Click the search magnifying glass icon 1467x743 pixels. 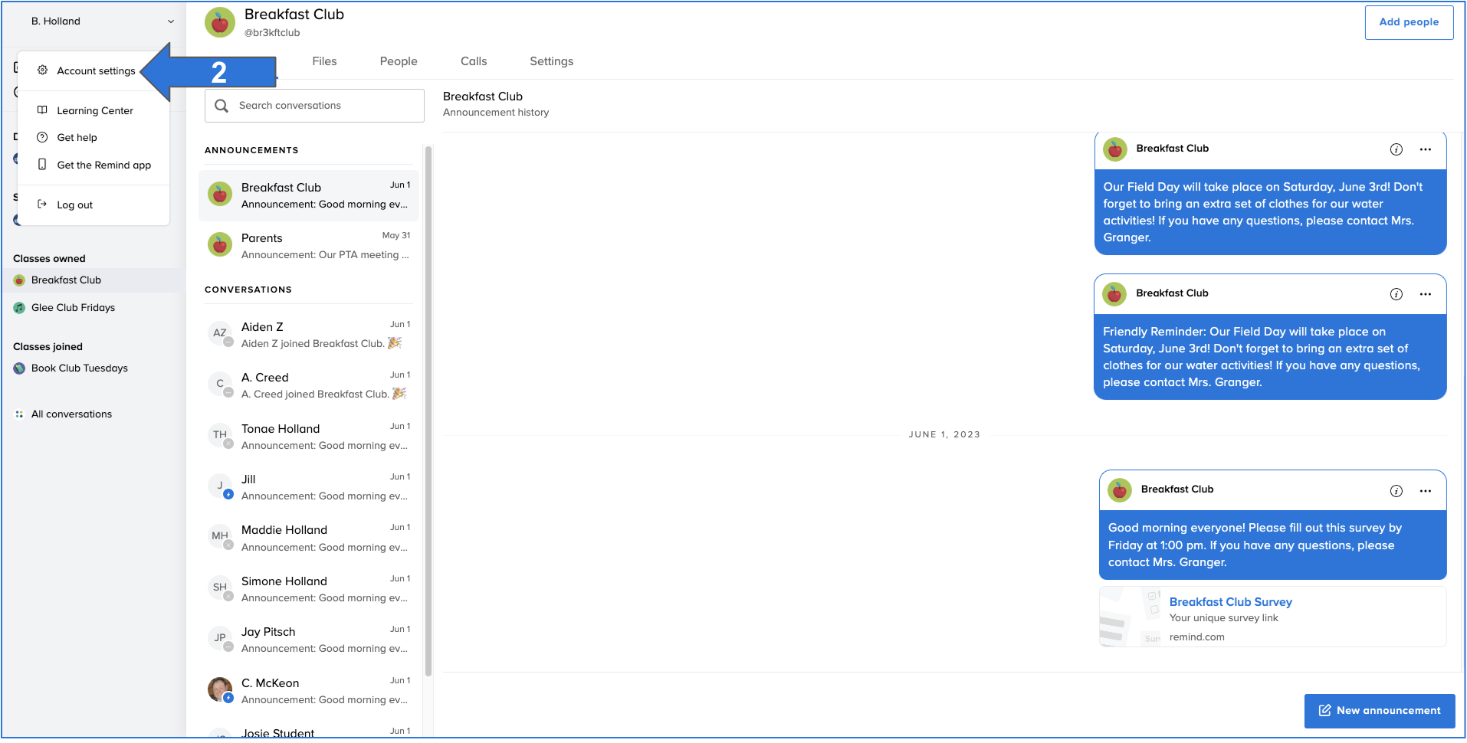point(222,105)
